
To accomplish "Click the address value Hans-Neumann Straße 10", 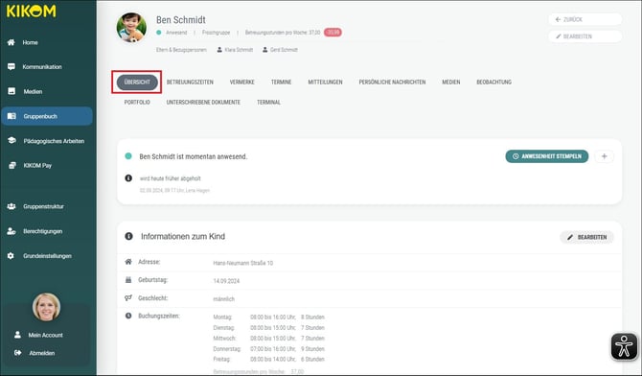I will coord(243,263).
